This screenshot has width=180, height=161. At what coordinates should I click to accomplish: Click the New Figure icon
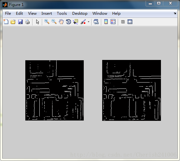click(x=6, y=22)
